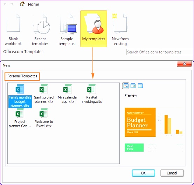194x185 pixels.
Task: Click OK to open the template
Action: [143, 173]
